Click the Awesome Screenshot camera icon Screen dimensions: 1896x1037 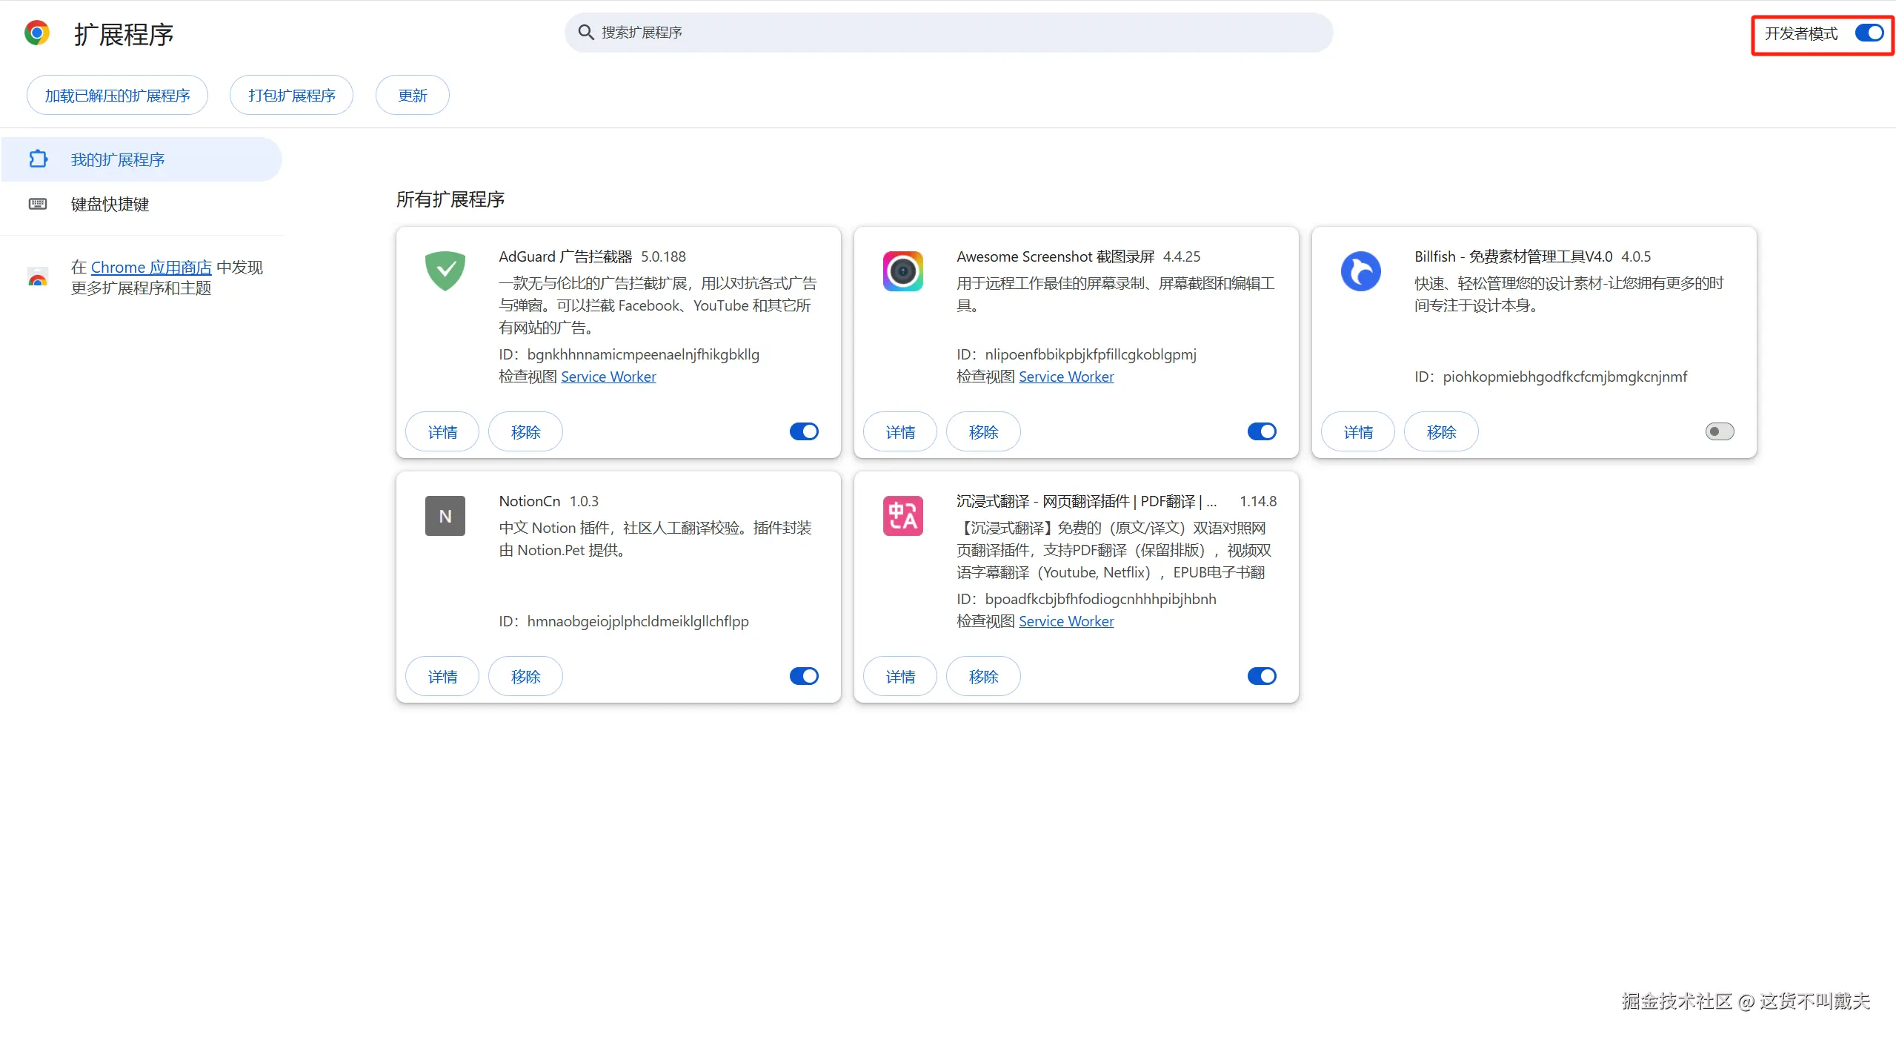902,271
